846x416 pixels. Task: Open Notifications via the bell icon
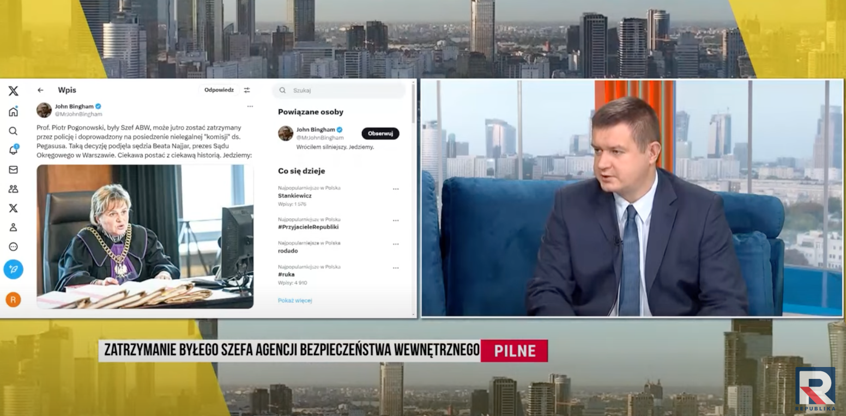[14, 150]
